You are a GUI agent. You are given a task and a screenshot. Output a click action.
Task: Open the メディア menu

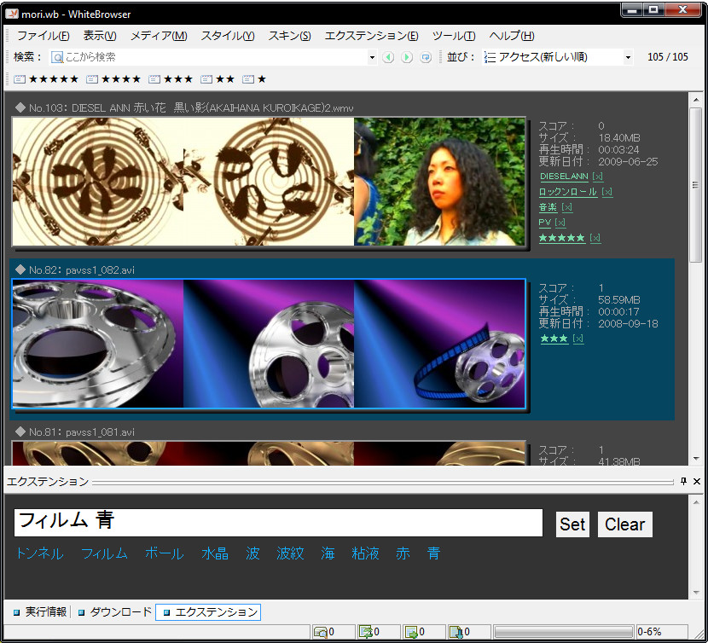coord(159,36)
